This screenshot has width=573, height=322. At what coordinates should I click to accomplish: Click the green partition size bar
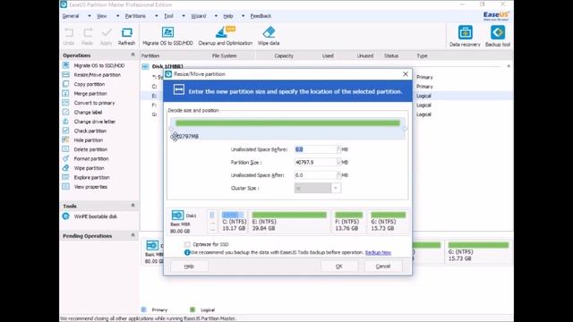[287, 123]
